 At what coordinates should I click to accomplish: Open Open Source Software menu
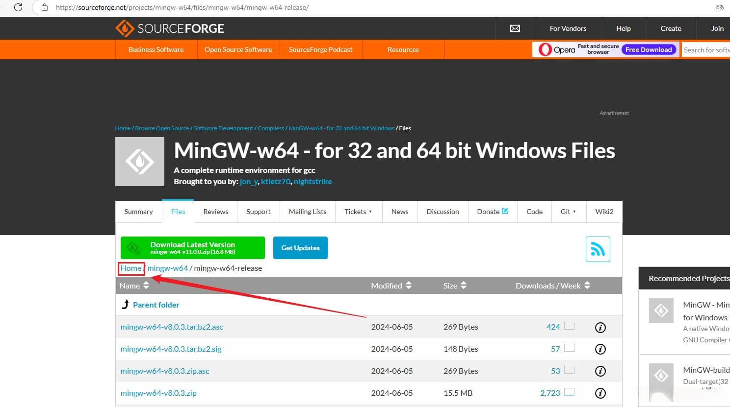click(238, 49)
